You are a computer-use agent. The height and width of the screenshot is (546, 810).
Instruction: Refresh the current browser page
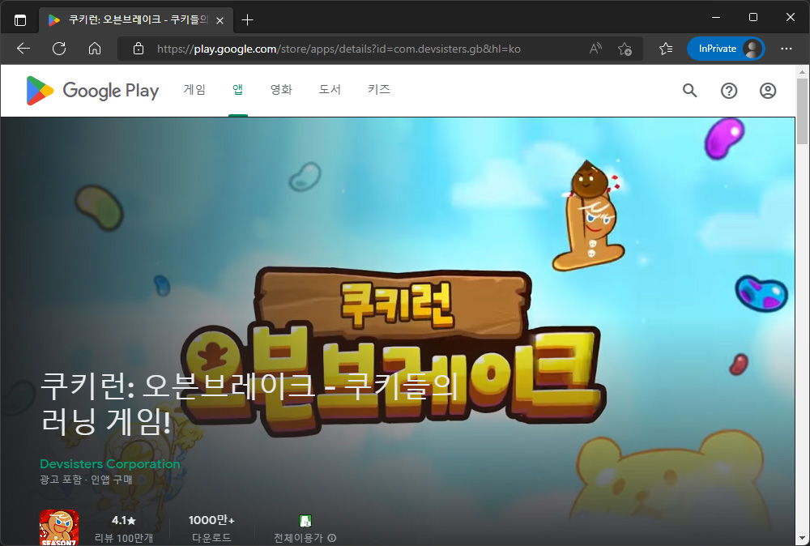pyautogui.click(x=59, y=49)
